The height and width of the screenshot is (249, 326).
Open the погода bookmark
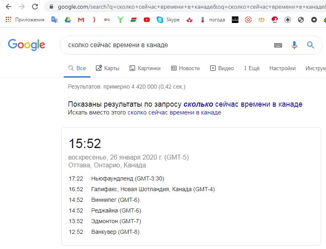click(213, 20)
